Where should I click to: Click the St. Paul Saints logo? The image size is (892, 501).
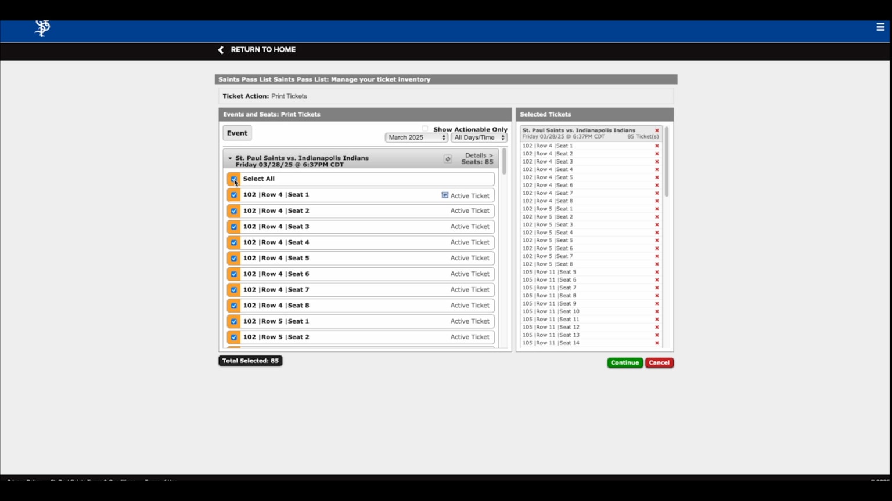pyautogui.click(x=42, y=28)
